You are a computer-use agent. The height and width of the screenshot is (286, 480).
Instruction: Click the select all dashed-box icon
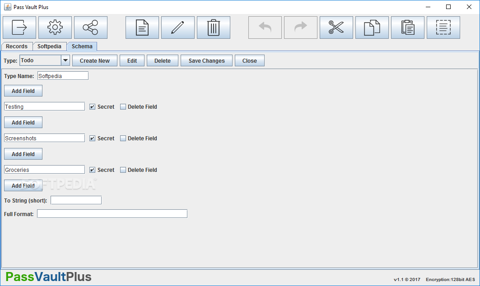[443, 28]
